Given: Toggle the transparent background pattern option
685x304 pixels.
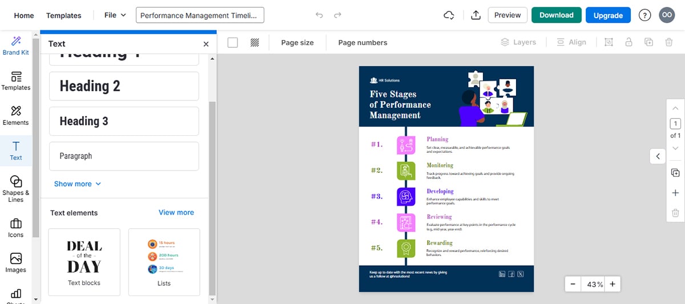Looking at the screenshot, I should [255, 42].
